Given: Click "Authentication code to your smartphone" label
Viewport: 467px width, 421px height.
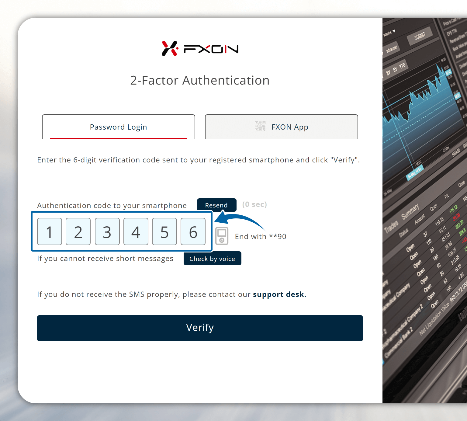Looking at the screenshot, I should coord(112,206).
